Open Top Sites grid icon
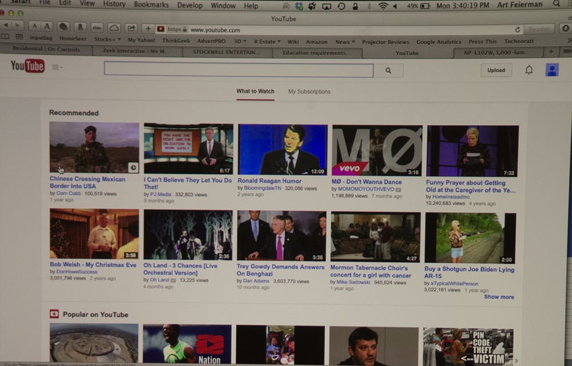Image resolution: width=572 pixels, height=366 pixels. pyautogui.click(x=19, y=37)
